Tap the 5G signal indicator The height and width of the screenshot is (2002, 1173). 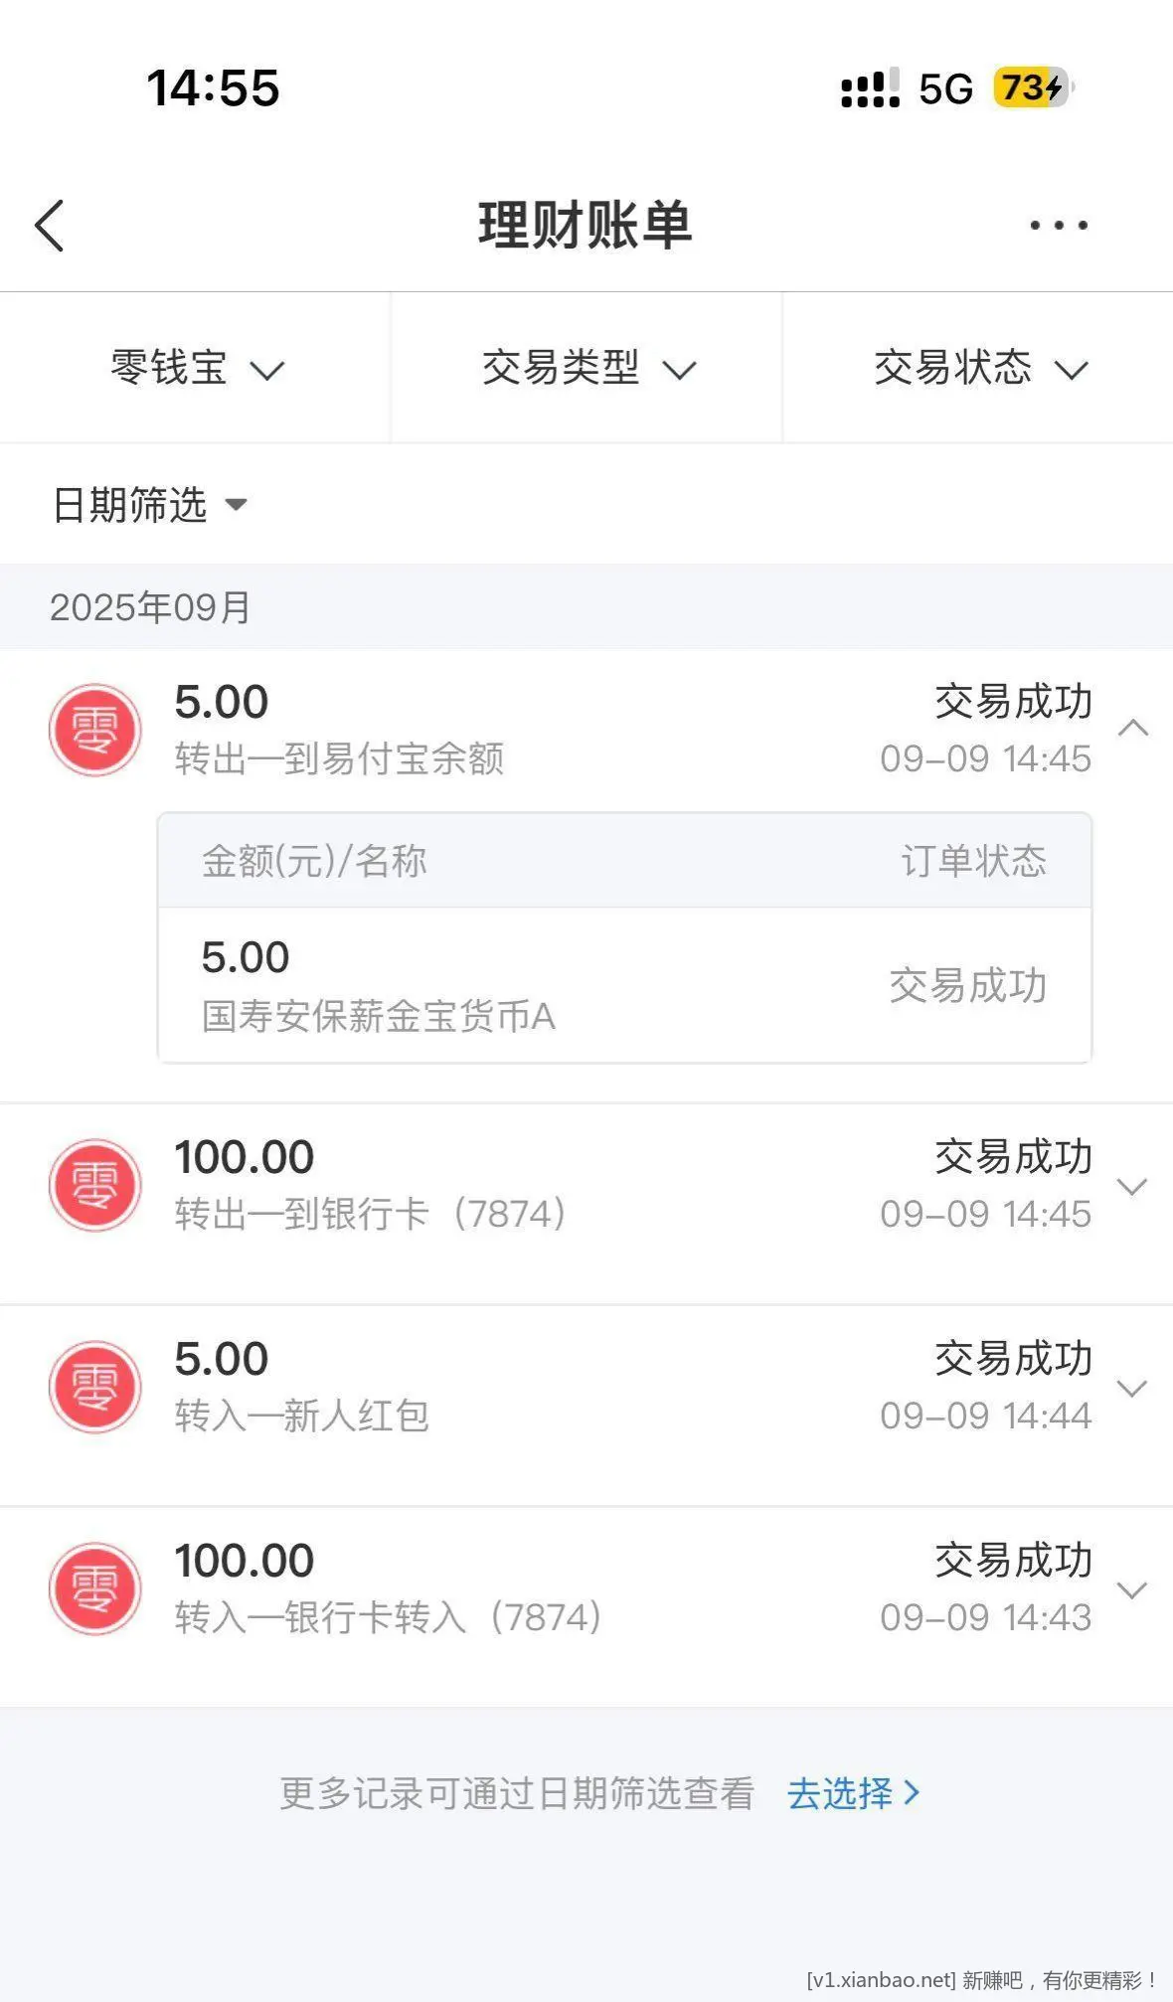coord(945,88)
